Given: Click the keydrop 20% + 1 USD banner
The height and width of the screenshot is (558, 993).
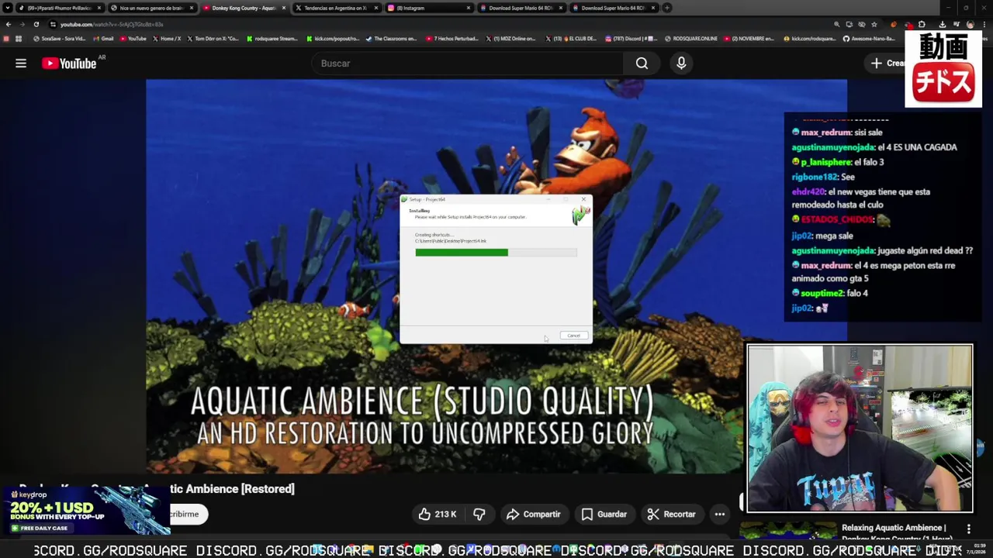Looking at the screenshot, I should [x=85, y=510].
